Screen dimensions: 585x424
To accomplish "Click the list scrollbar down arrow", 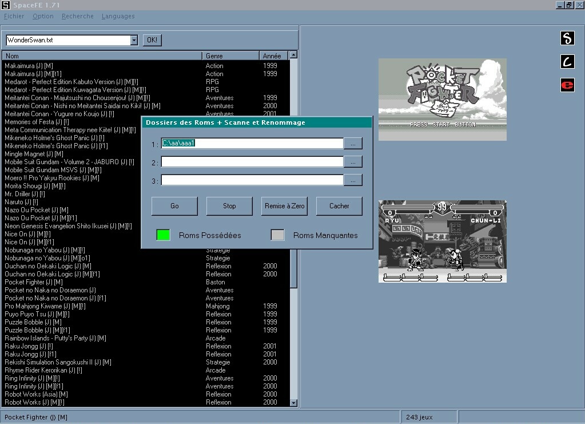I will 293,403.
